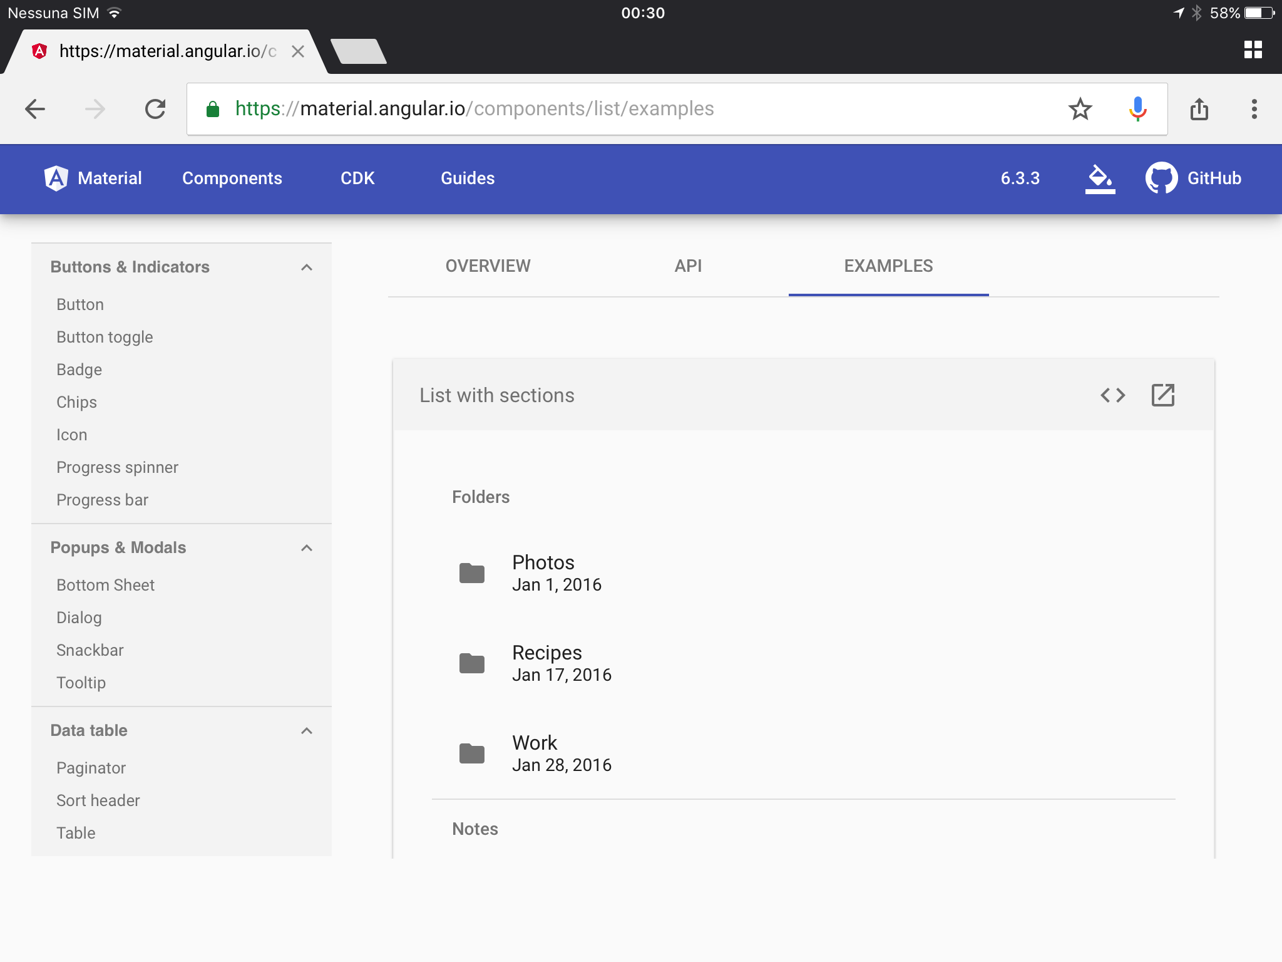
Task: Collapse the Popups & Modals section
Action: tap(306, 547)
